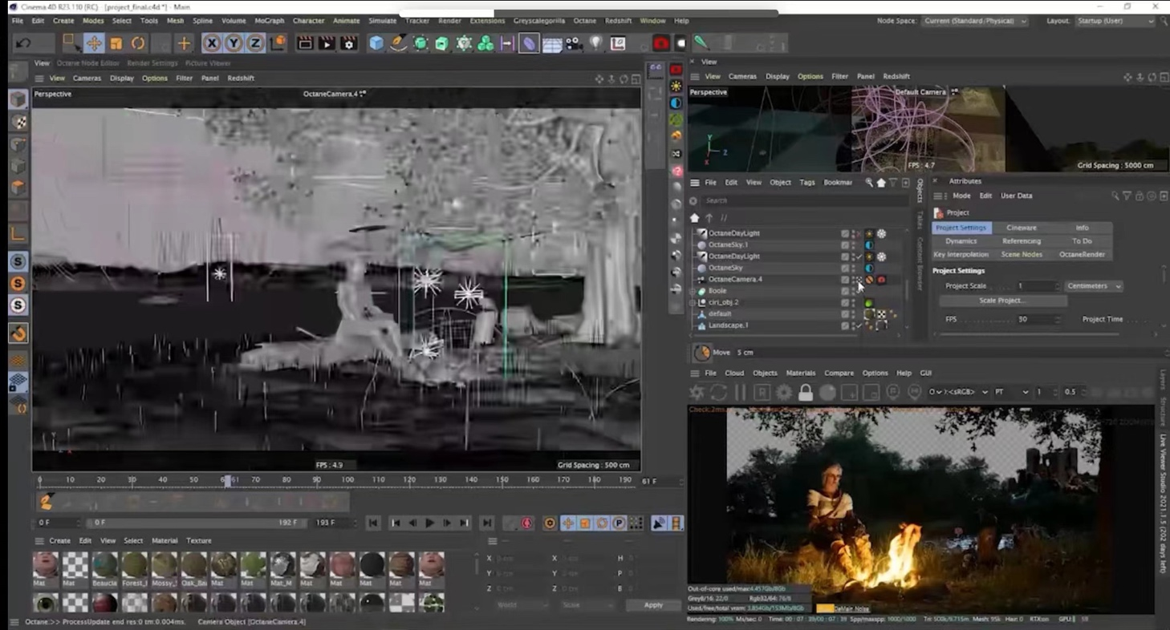Image resolution: width=1170 pixels, height=630 pixels.
Task: Add a Cube primitive from toolbar
Action: pyautogui.click(x=376, y=43)
